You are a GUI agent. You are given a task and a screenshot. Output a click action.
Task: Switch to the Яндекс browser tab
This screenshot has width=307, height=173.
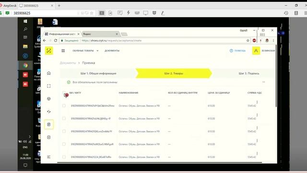pos(100,34)
